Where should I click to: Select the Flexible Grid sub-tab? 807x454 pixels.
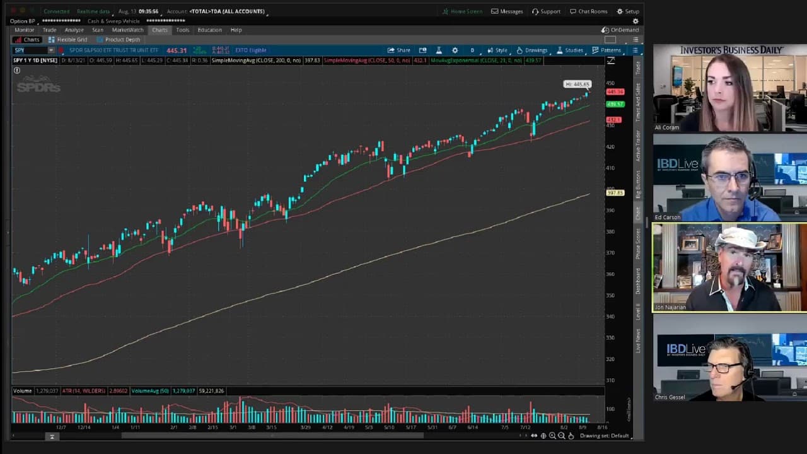click(x=67, y=40)
